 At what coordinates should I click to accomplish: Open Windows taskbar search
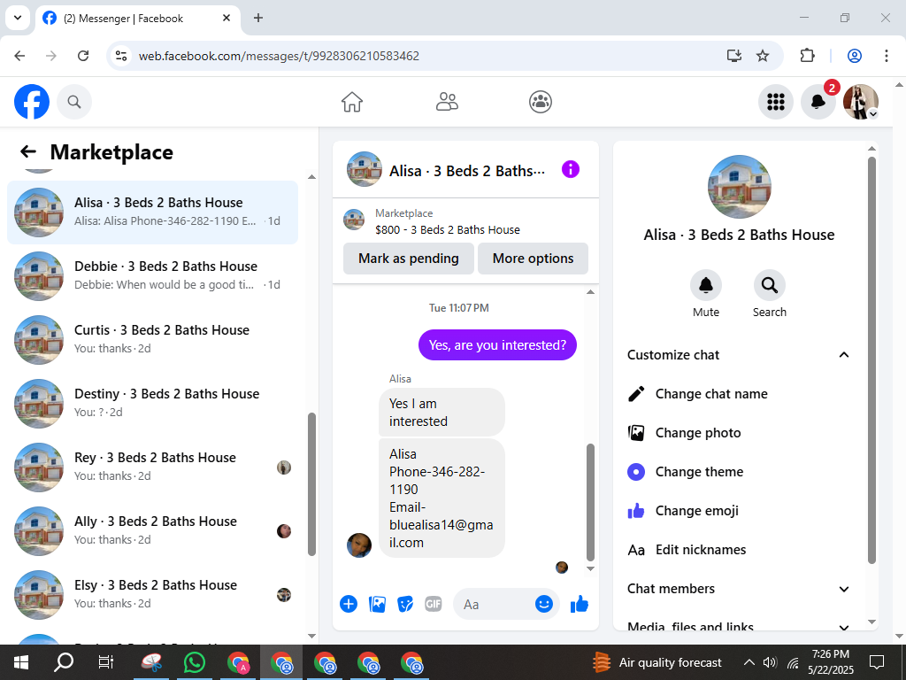(x=64, y=662)
